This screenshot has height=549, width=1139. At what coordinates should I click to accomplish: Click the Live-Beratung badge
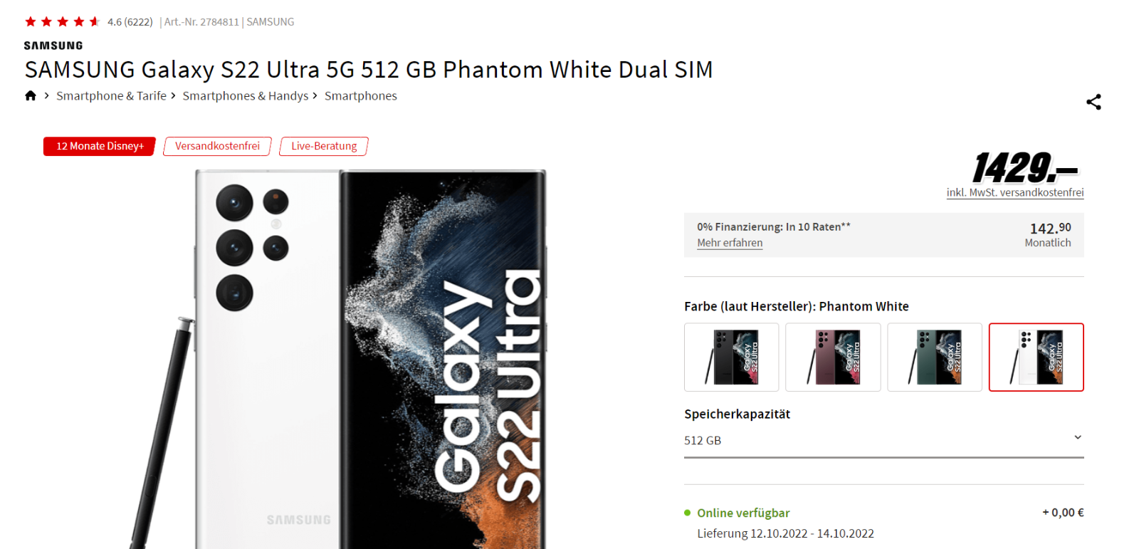(324, 146)
